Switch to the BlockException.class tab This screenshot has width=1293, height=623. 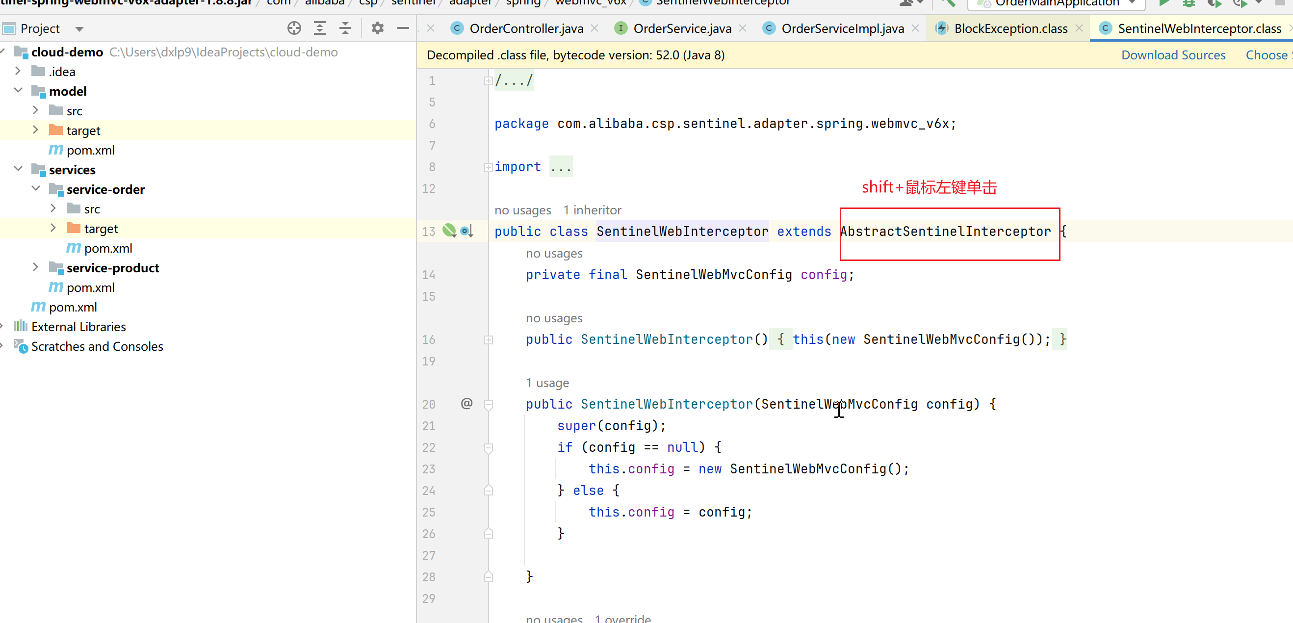pyautogui.click(x=1010, y=28)
